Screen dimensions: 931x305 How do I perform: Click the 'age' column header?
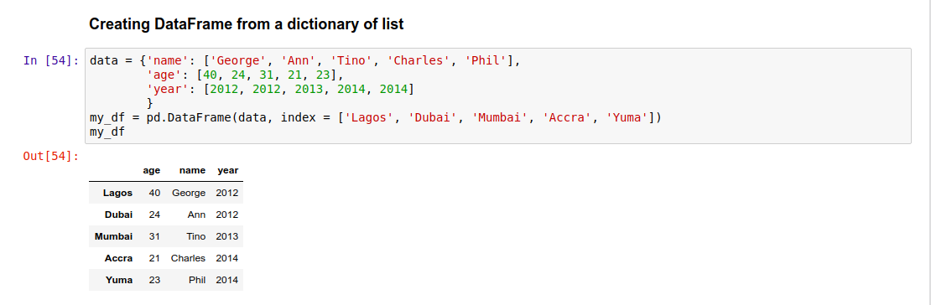pyautogui.click(x=152, y=170)
